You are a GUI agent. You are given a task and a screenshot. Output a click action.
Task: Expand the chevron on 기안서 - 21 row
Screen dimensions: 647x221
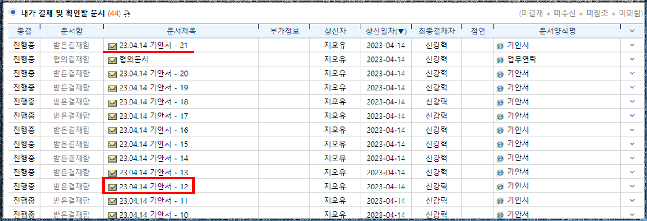(x=632, y=45)
